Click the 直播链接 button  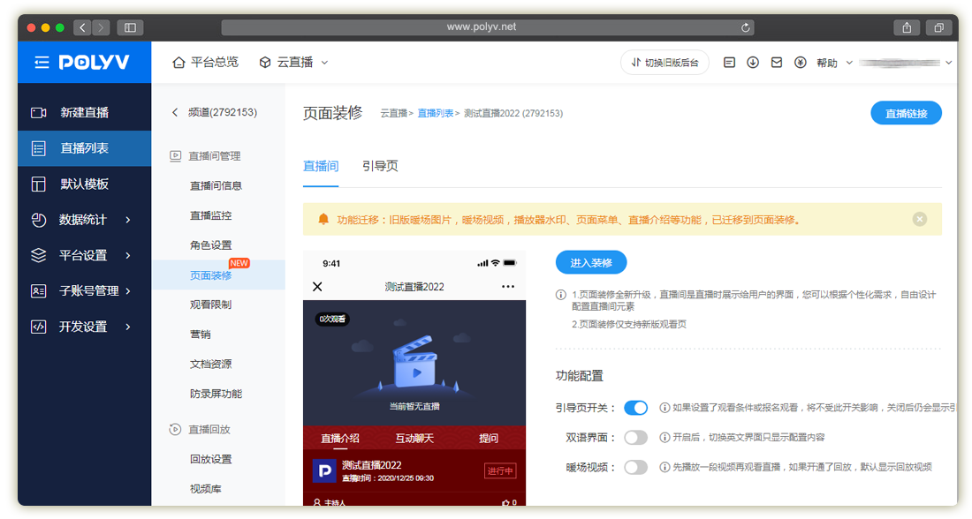(906, 113)
